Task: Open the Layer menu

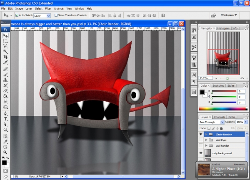Action: coord(29,9)
